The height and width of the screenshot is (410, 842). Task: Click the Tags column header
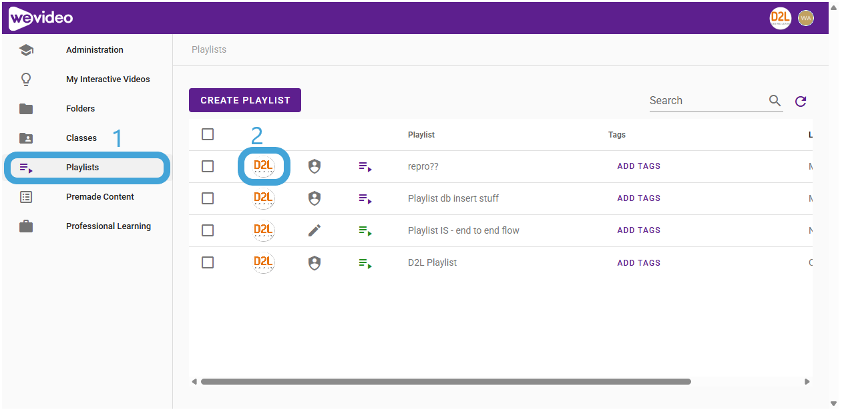pyautogui.click(x=617, y=135)
